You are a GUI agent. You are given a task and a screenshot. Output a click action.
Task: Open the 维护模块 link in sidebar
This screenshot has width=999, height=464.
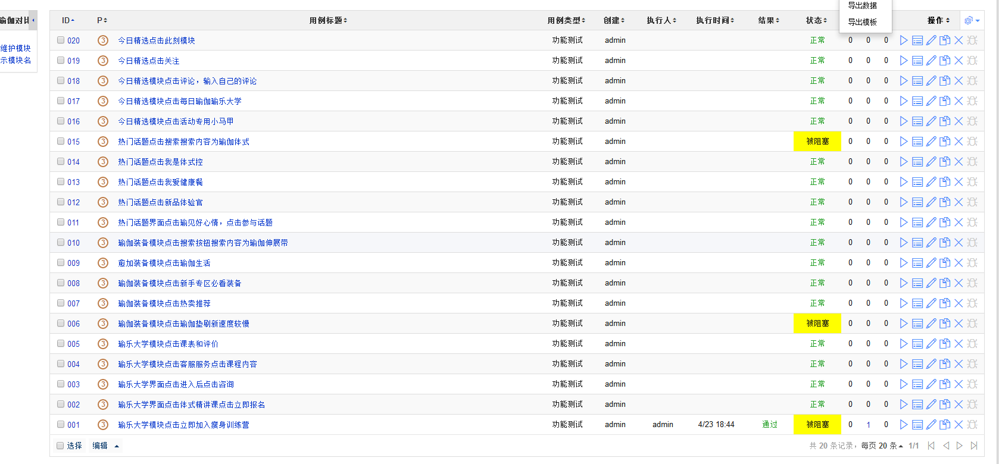pyautogui.click(x=15, y=48)
